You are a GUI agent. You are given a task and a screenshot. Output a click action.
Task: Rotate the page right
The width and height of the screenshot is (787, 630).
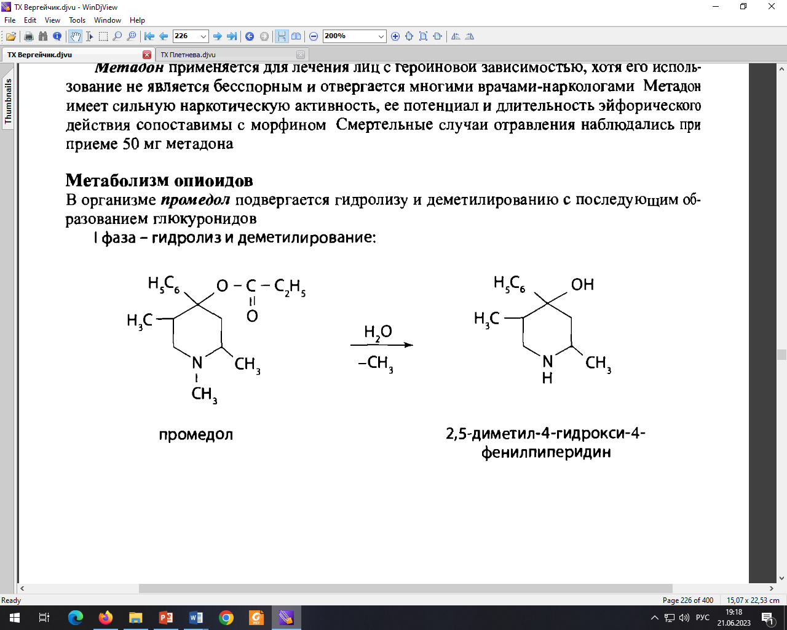pyautogui.click(x=470, y=36)
